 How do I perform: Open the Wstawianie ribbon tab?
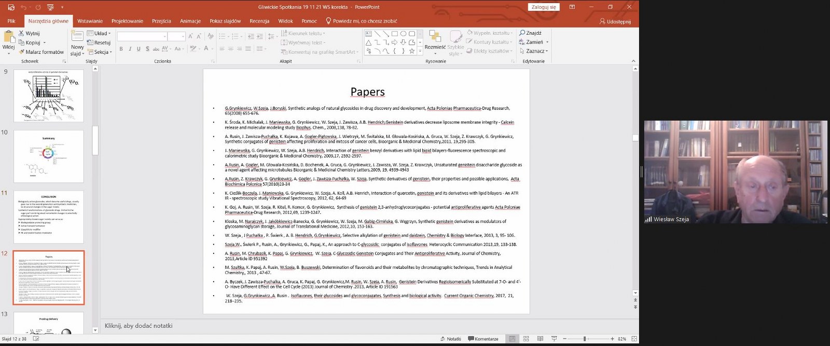pos(90,21)
